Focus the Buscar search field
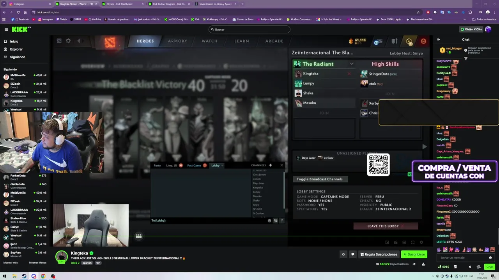Screen dimensions: 499x280 (x=249, y=29)
